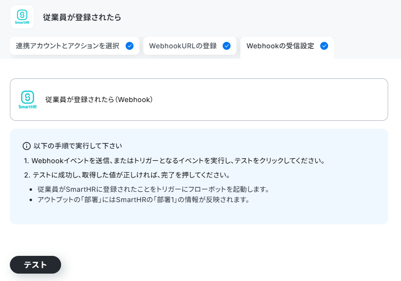Click step 2 text about pressing 完了
Image resolution: width=401 pixels, height=281 pixels.
click(x=127, y=176)
